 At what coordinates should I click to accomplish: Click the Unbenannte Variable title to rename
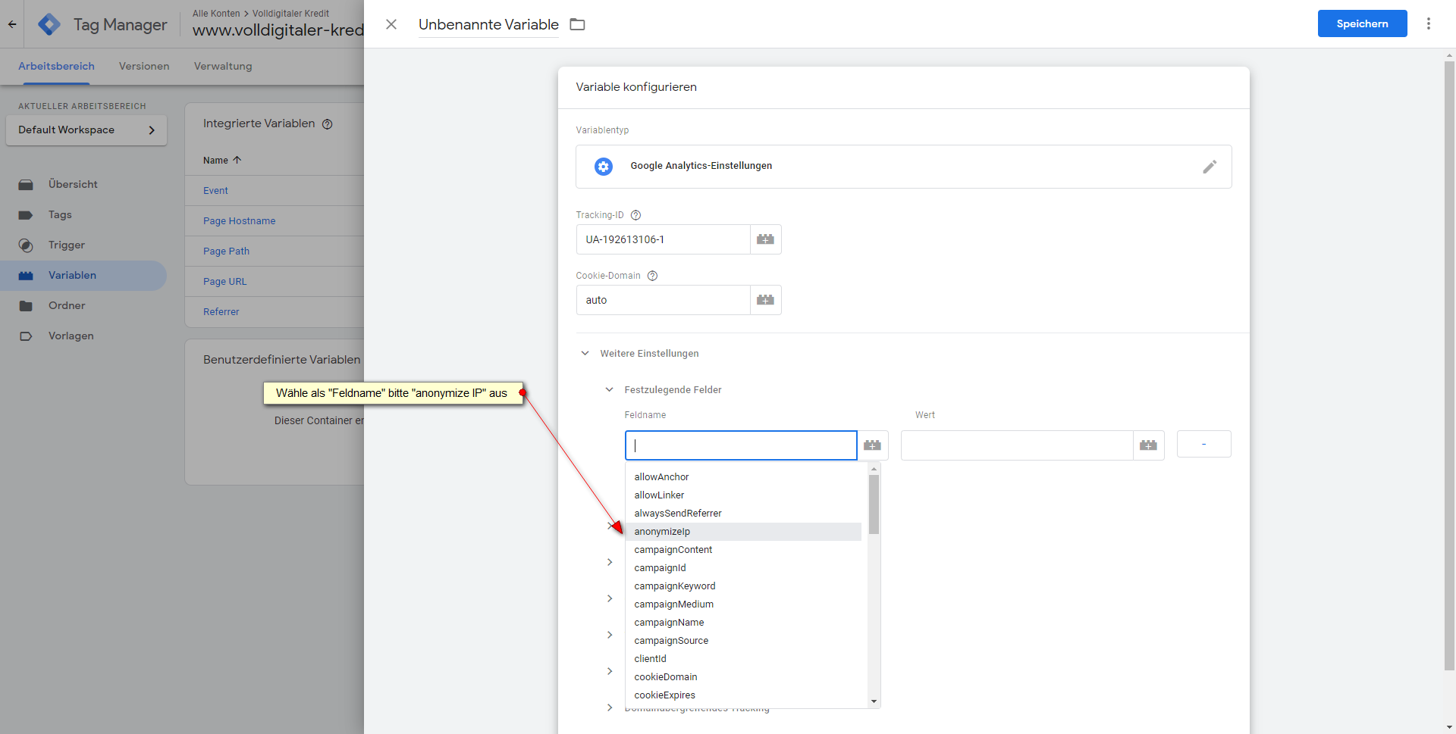click(488, 24)
